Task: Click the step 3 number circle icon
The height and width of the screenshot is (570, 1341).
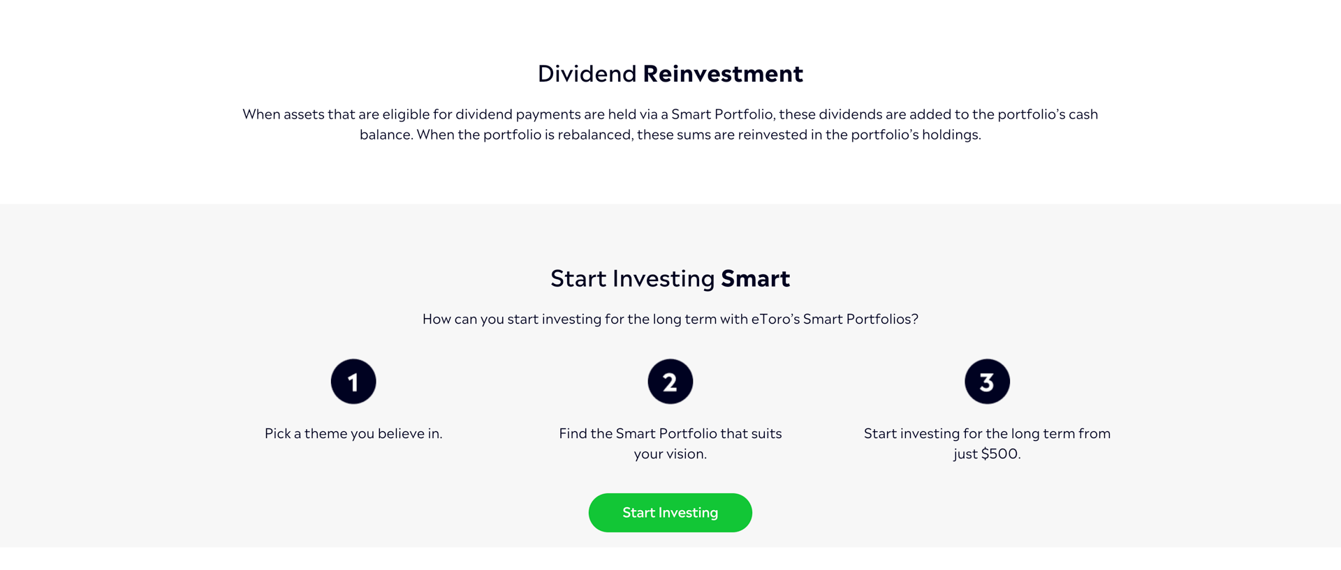Action: [x=987, y=382]
